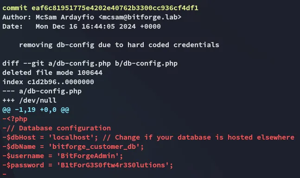
Task: Click the index c1d2b96..0000000 line
Action: (48, 82)
